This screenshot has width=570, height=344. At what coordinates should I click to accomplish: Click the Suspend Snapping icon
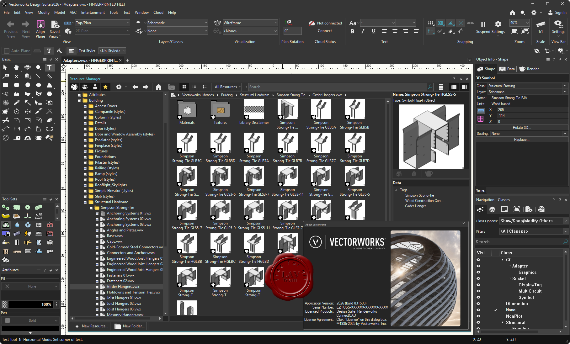(x=483, y=24)
